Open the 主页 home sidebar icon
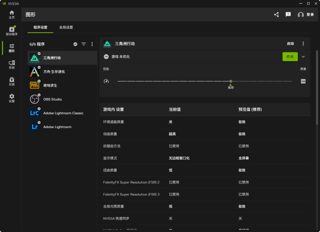 click(12, 14)
